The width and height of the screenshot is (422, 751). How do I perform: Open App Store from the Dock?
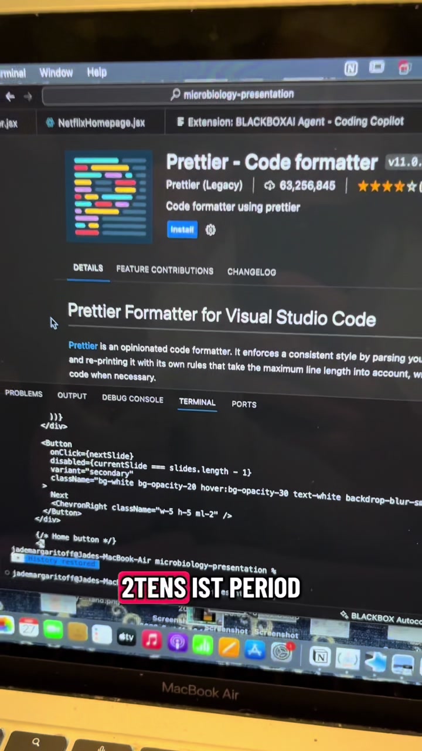pos(255,649)
